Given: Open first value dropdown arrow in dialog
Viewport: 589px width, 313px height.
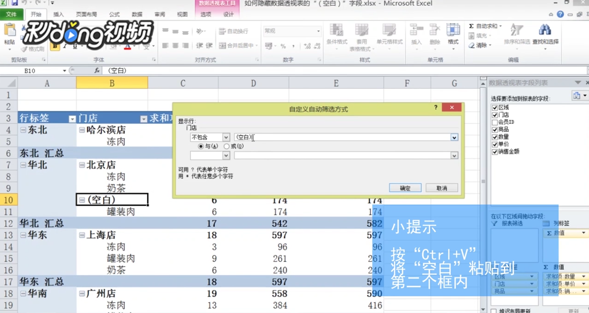Looking at the screenshot, I should [x=454, y=137].
